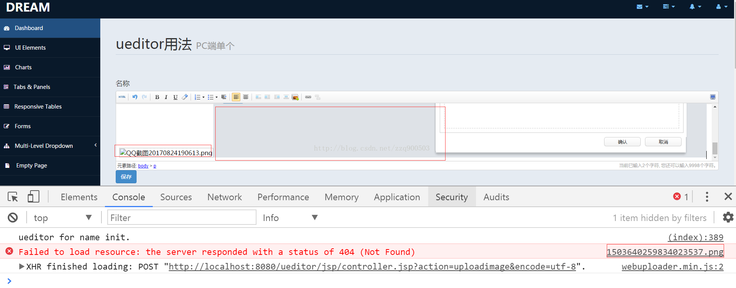Focus the console Filter input
The image size is (736, 288).
182,218
